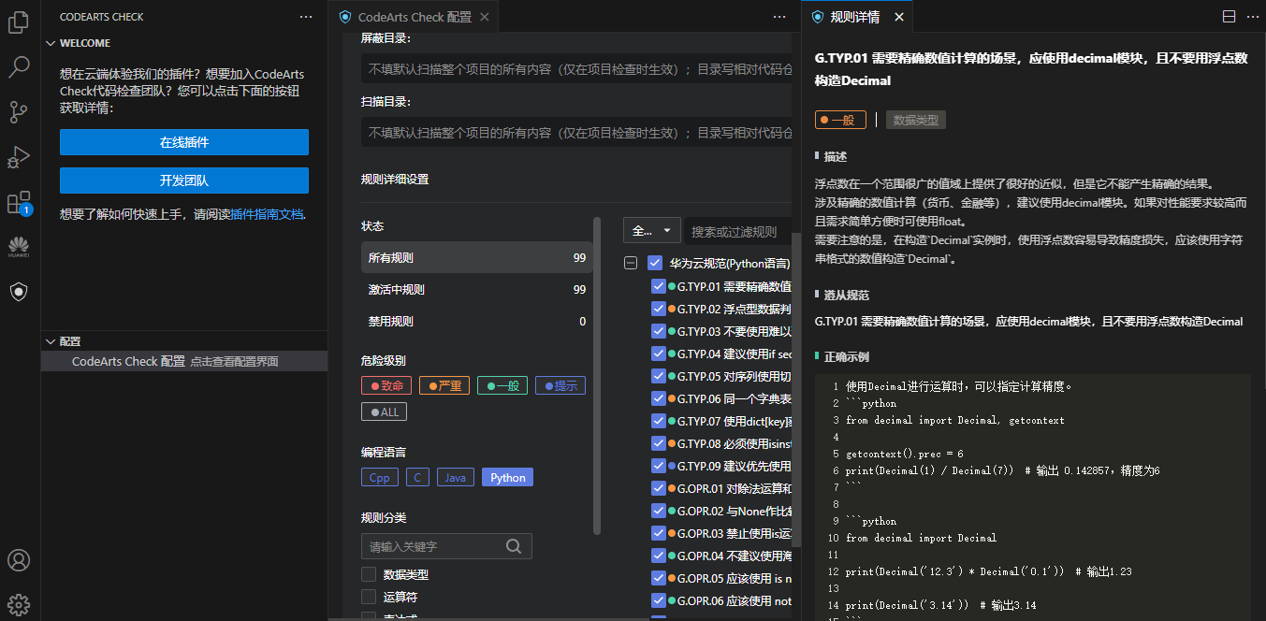
Task: Uncheck rule G.TYP.03
Action: point(658,331)
